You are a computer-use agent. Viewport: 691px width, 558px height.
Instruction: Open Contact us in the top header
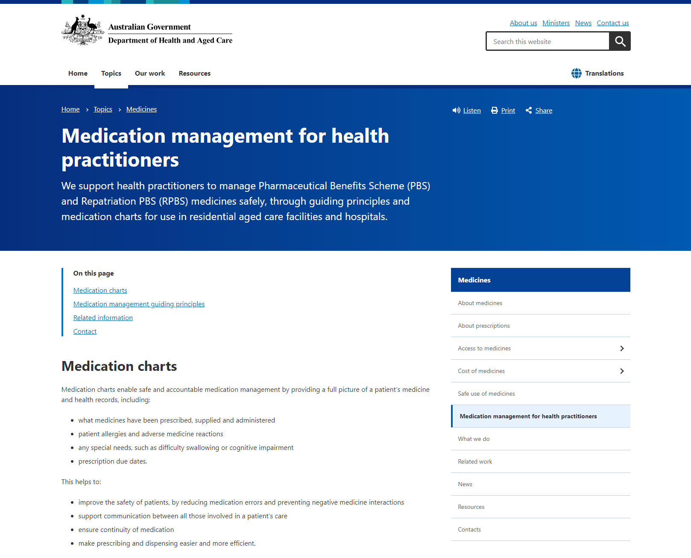tap(612, 23)
